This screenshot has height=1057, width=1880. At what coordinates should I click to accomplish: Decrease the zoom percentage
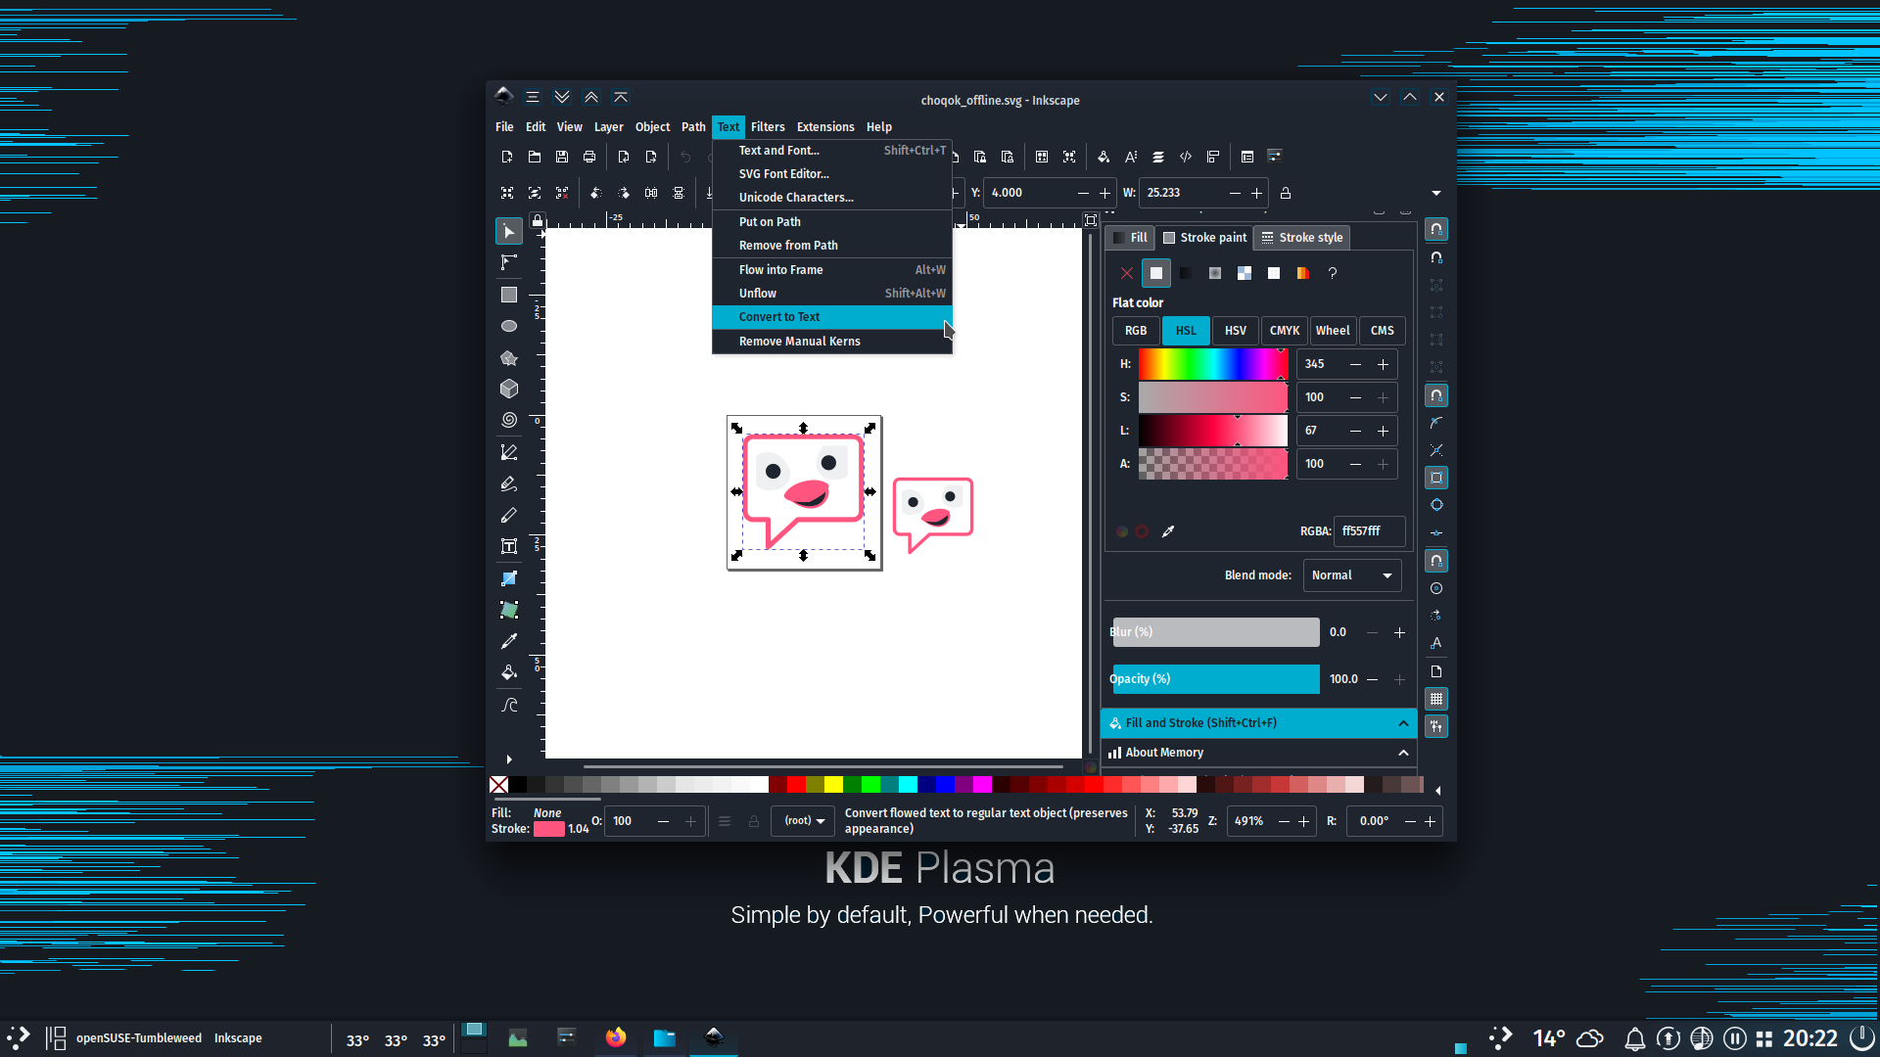pyautogui.click(x=1283, y=821)
